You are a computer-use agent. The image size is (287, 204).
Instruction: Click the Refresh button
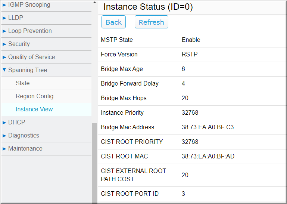[x=152, y=22]
